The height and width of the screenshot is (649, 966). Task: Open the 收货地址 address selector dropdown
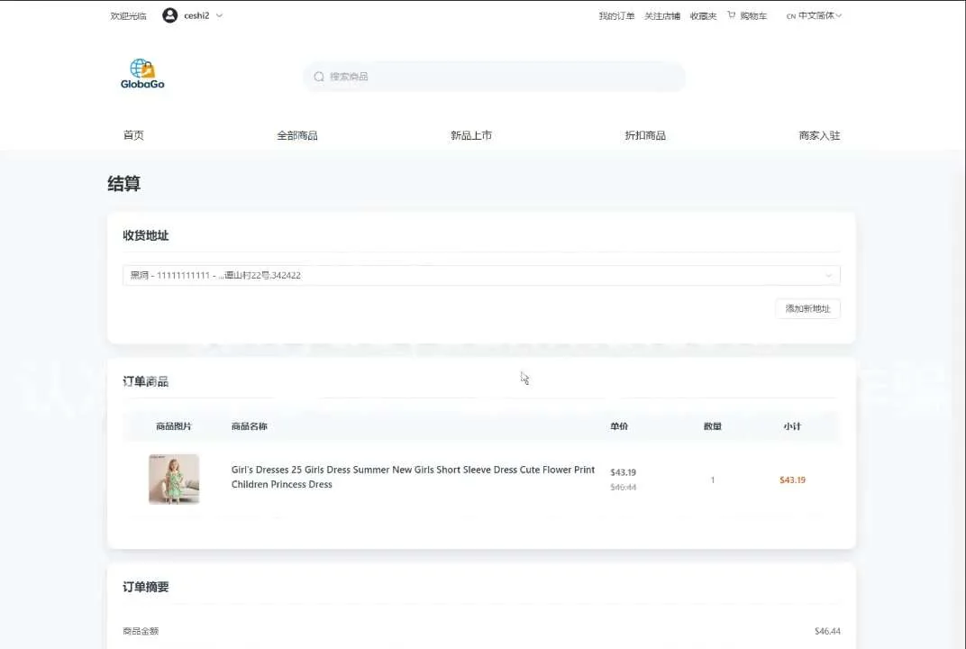pyautogui.click(x=481, y=275)
